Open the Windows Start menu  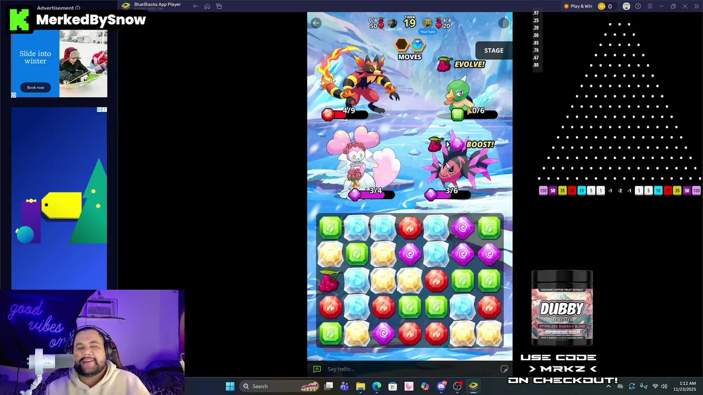click(x=230, y=386)
